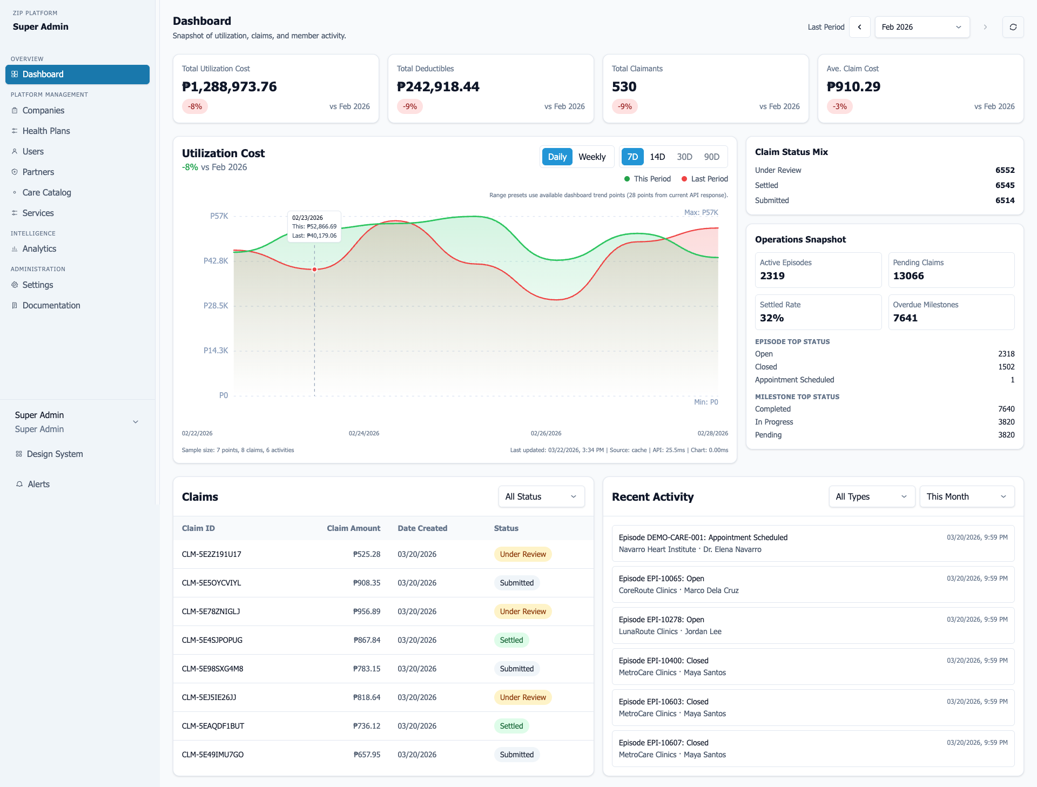Select the Analytics icon under Intelligence
The height and width of the screenshot is (787, 1037).
click(15, 248)
